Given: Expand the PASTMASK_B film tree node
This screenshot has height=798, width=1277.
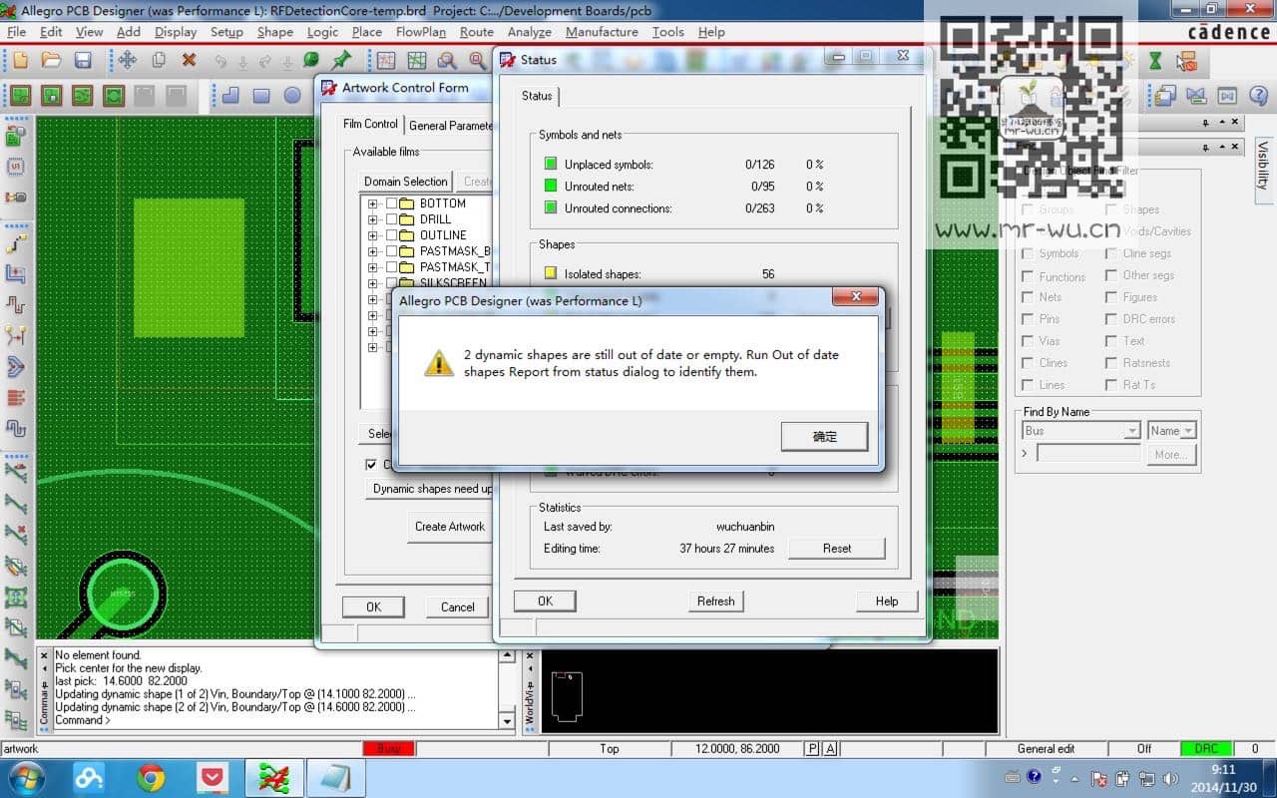Looking at the screenshot, I should 373,251.
